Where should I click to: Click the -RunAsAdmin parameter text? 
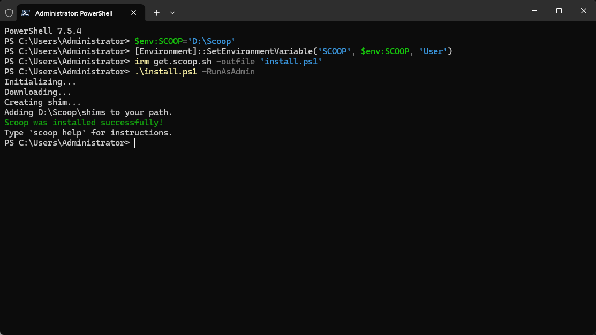point(228,72)
